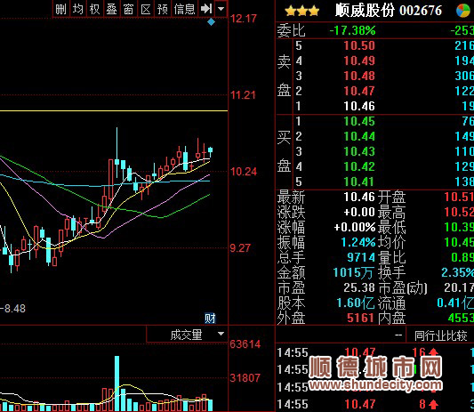Select the 同行业比较 tab
474x412 pixels.
[440, 335]
